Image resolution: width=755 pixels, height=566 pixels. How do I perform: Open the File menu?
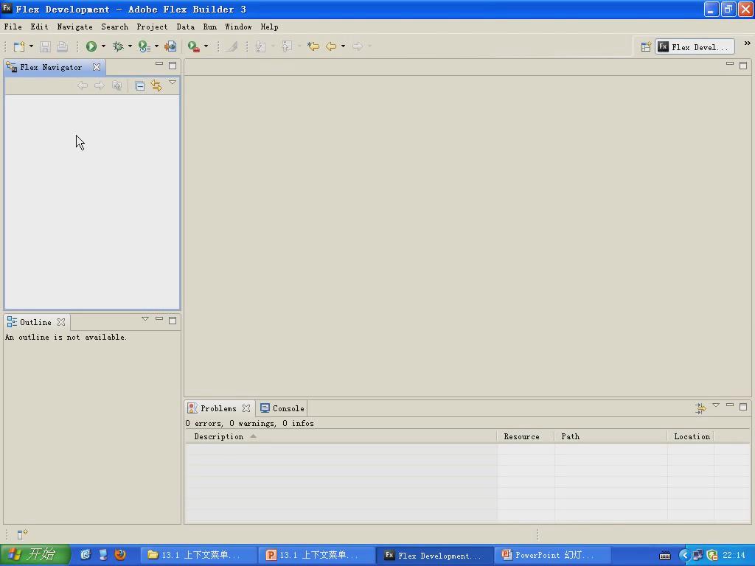pos(13,27)
